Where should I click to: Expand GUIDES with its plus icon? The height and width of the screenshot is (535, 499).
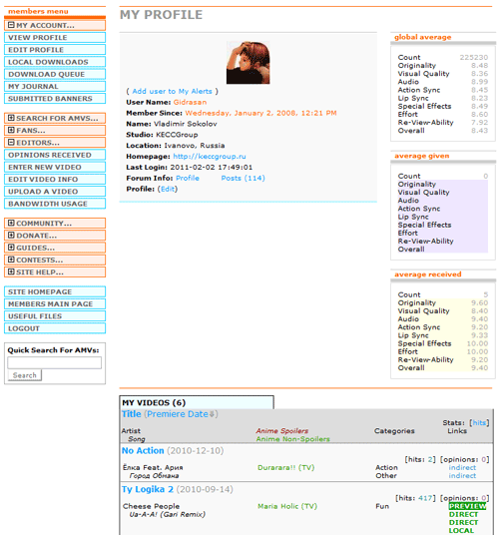tap(11, 248)
